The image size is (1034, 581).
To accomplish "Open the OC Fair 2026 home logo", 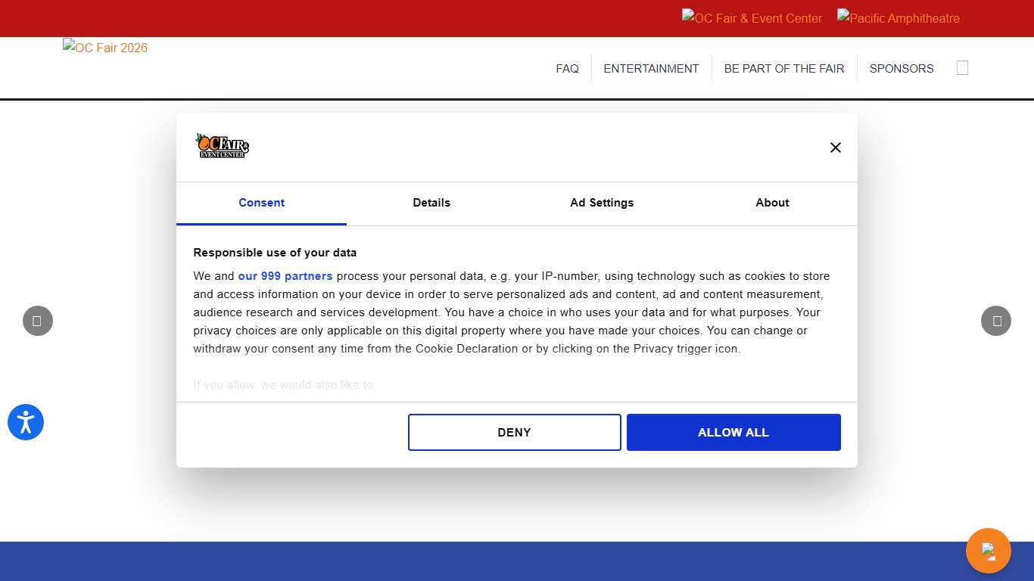I will (105, 48).
